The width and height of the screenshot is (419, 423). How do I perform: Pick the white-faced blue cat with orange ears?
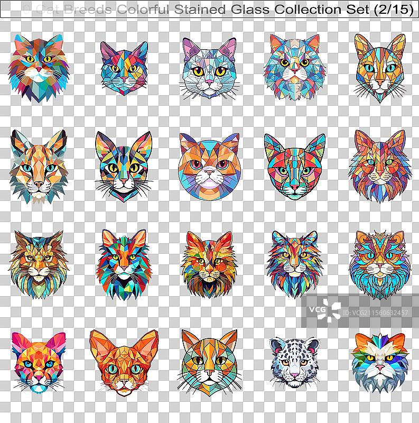pyautogui.click(x=380, y=363)
